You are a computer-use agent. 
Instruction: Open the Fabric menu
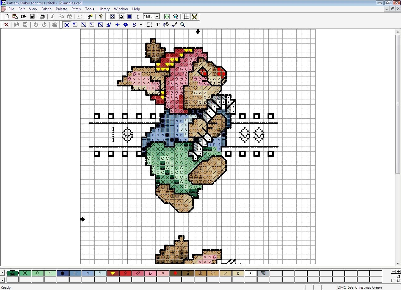46,9
